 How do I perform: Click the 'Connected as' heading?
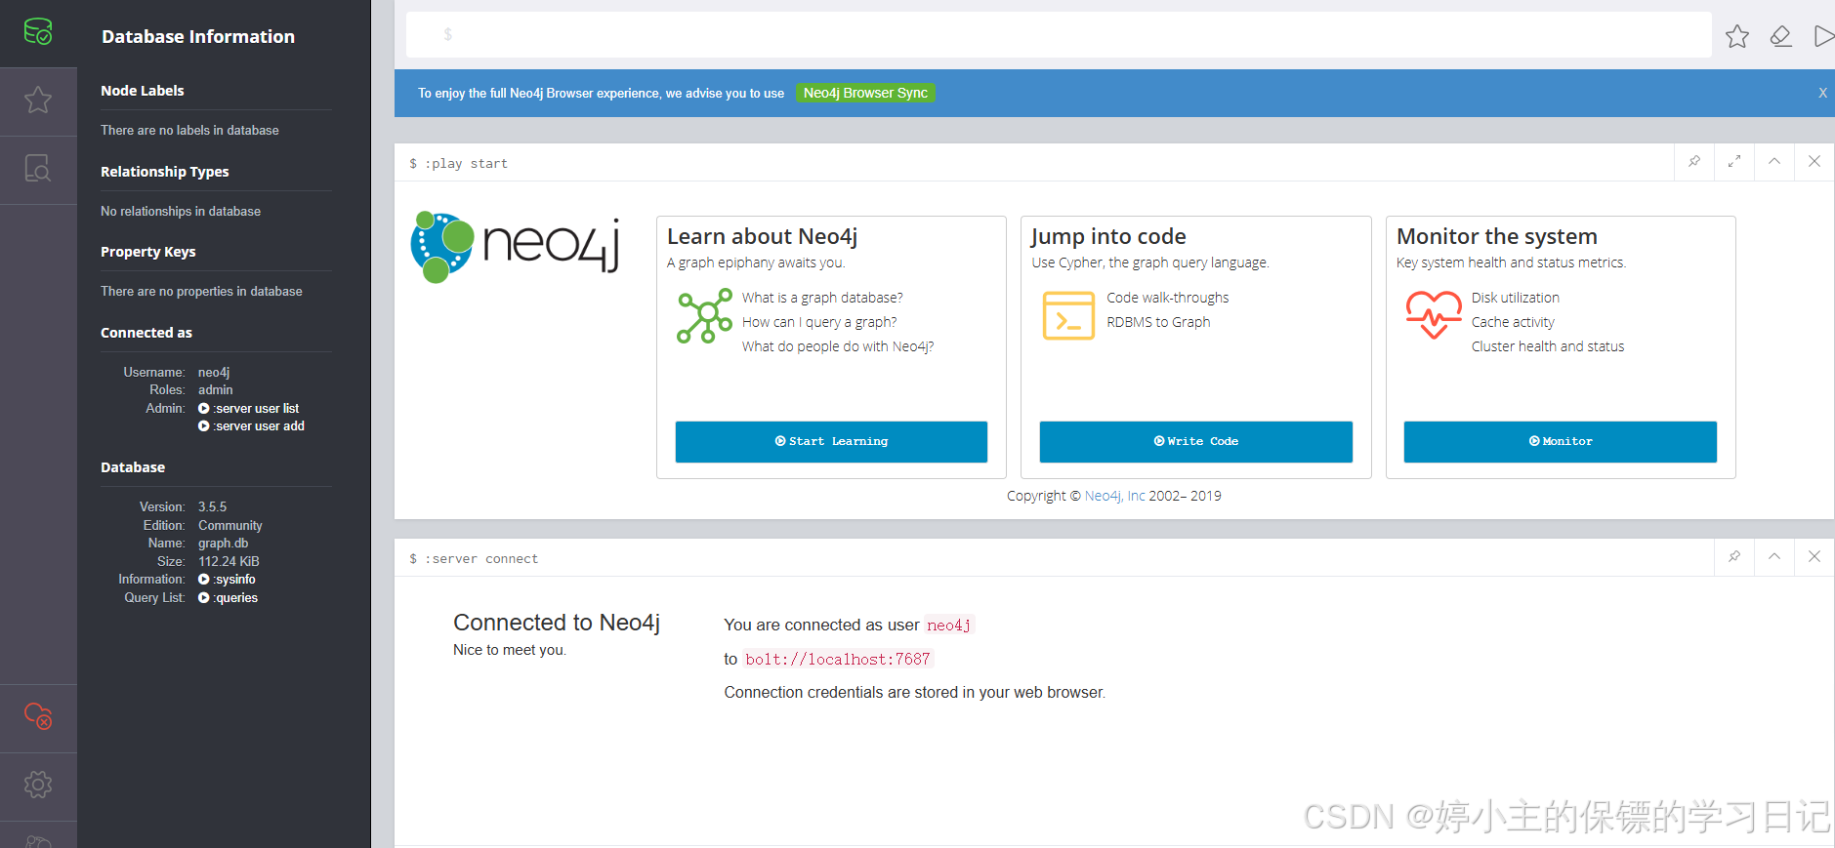(x=146, y=333)
